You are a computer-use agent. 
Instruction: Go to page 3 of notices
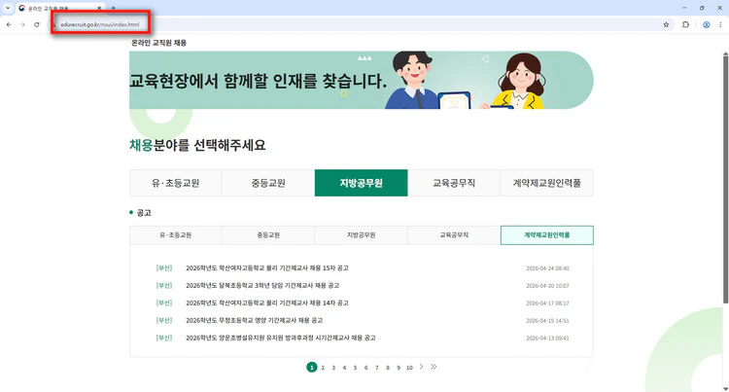(x=333, y=368)
